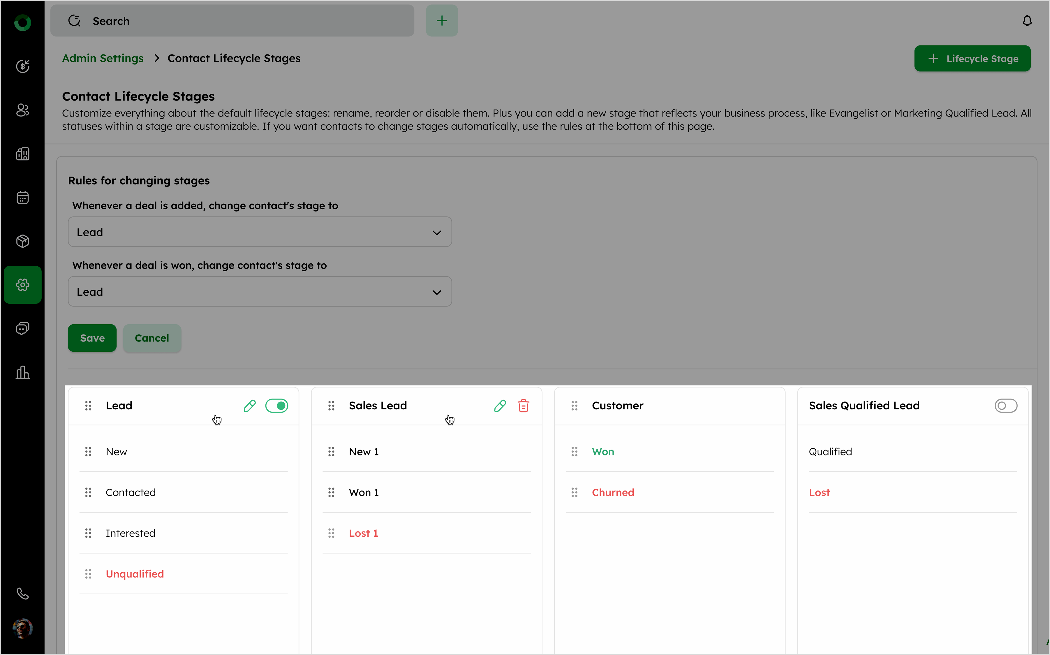The height and width of the screenshot is (655, 1050).
Task: Open the reports bar chart menu item
Action: pos(22,373)
